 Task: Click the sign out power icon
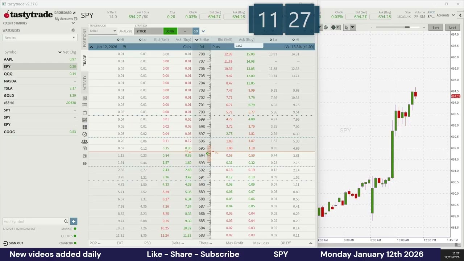(5, 243)
